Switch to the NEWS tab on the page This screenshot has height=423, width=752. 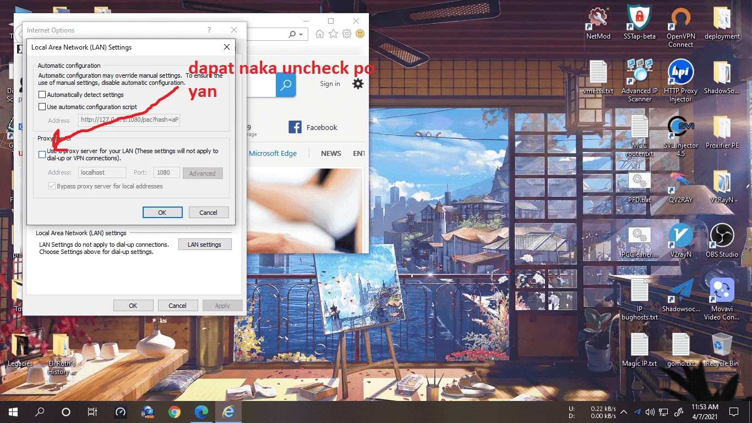click(x=331, y=154)
